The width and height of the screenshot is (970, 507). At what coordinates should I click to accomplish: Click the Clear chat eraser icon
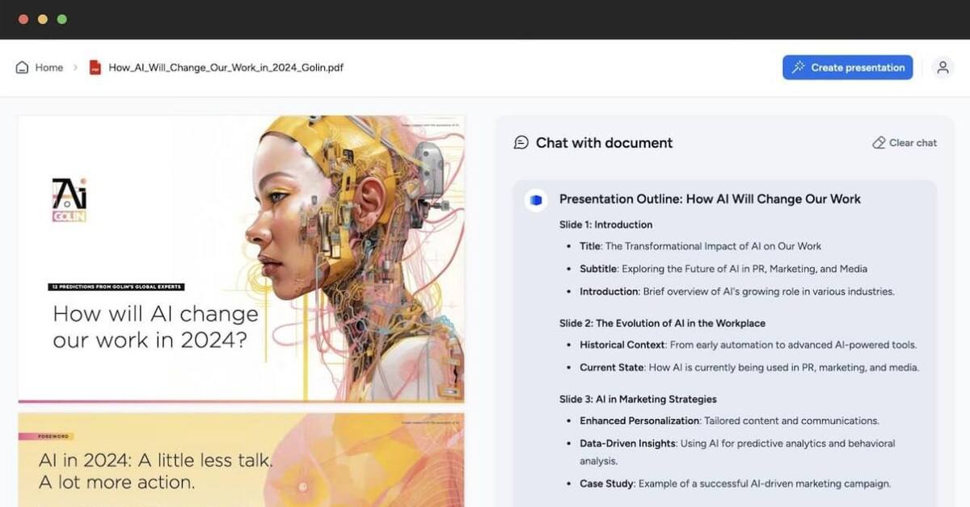pyautogui.click(x=879, y=143)
